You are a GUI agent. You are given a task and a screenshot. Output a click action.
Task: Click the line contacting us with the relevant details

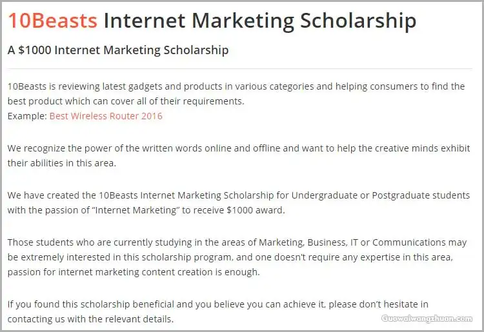[x=90, y=319]
